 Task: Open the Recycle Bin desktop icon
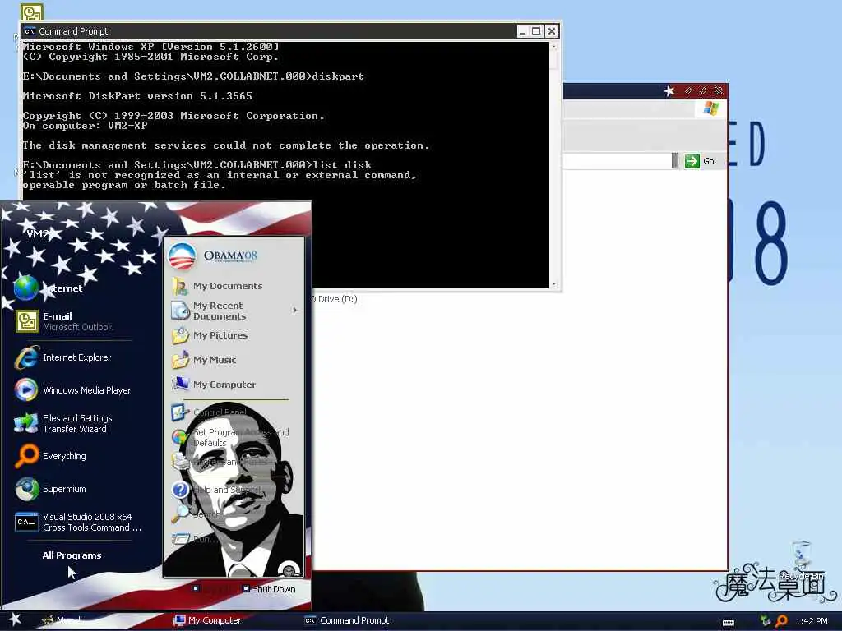pos(801,560)
